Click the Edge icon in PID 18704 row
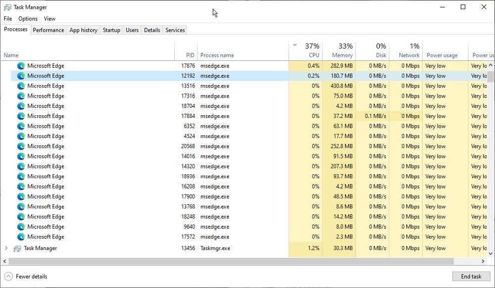This screenshot has width=495, height=288. point(21,106)
